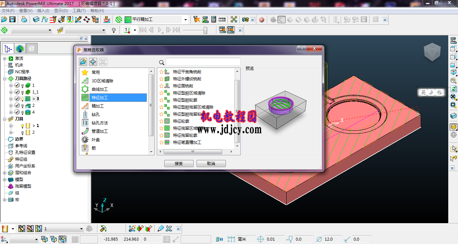Toggle favorite star for 特征面铣削
This screenshot has width=458, height=244.
pos(161,86)
